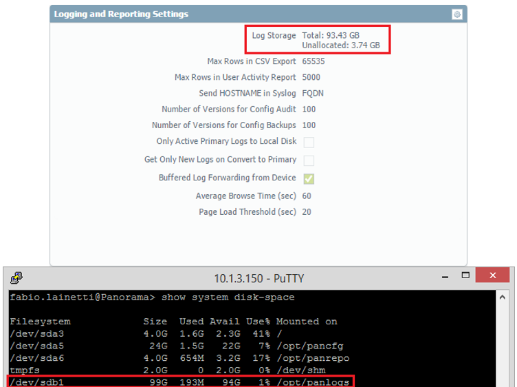Click the Config Audit versions value
The width and height of the screenshot is (517, 387).
tap(309, 109)
